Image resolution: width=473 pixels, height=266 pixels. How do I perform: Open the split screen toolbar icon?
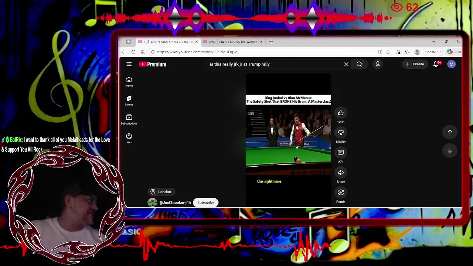380,52
